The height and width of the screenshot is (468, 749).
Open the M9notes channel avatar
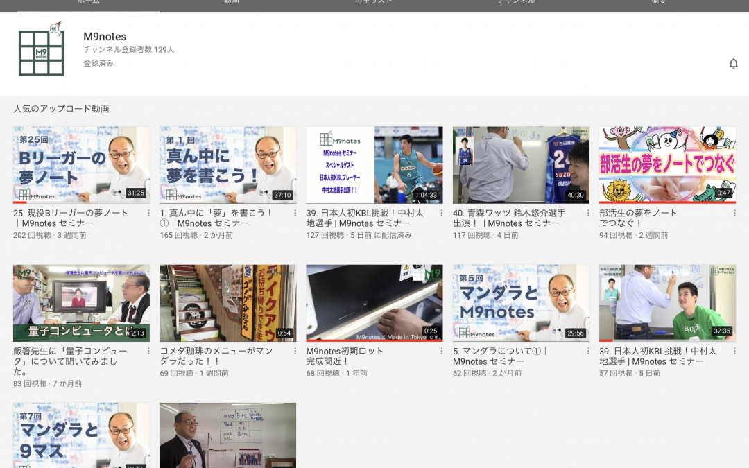[x=41, y=50]
